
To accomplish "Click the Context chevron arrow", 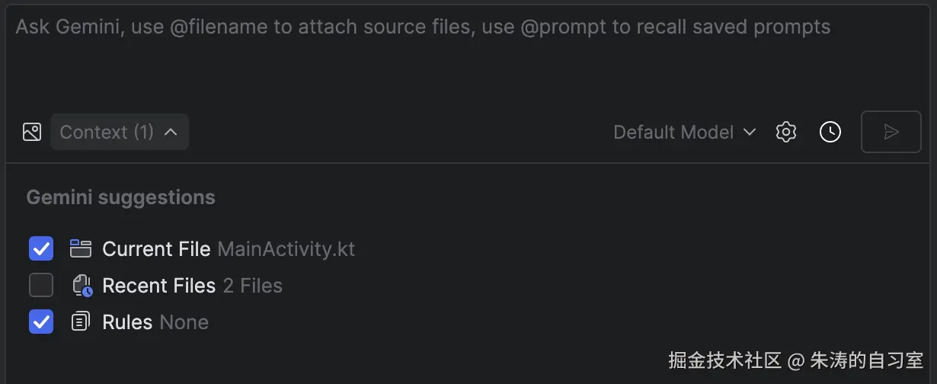I will pos(171,132).
